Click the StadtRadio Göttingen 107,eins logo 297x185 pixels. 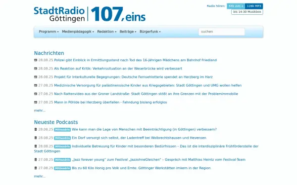pos(90,14)
